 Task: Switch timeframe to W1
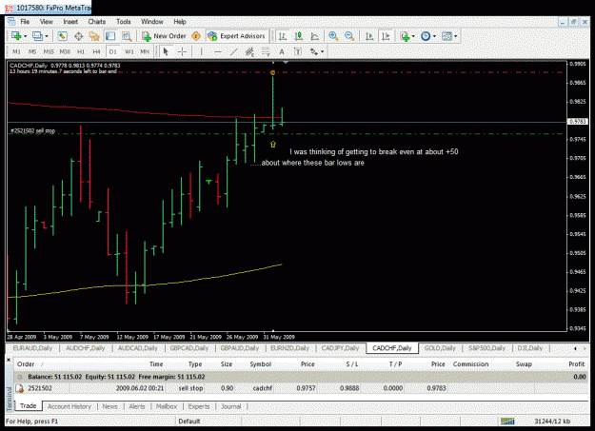point(129,51)
